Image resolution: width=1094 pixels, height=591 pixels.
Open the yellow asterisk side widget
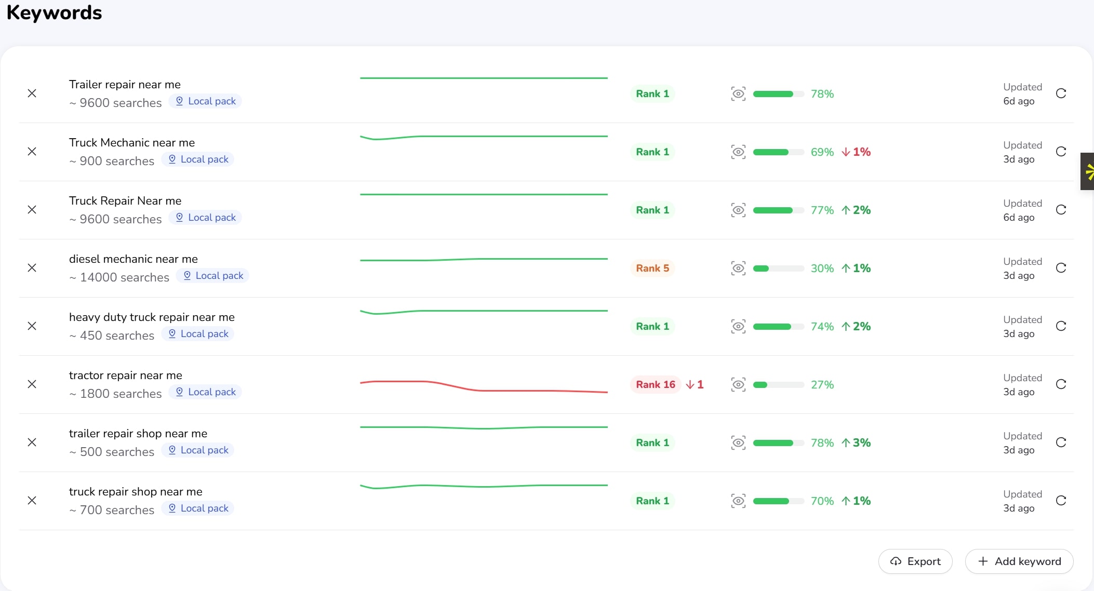click(1088, 171)
